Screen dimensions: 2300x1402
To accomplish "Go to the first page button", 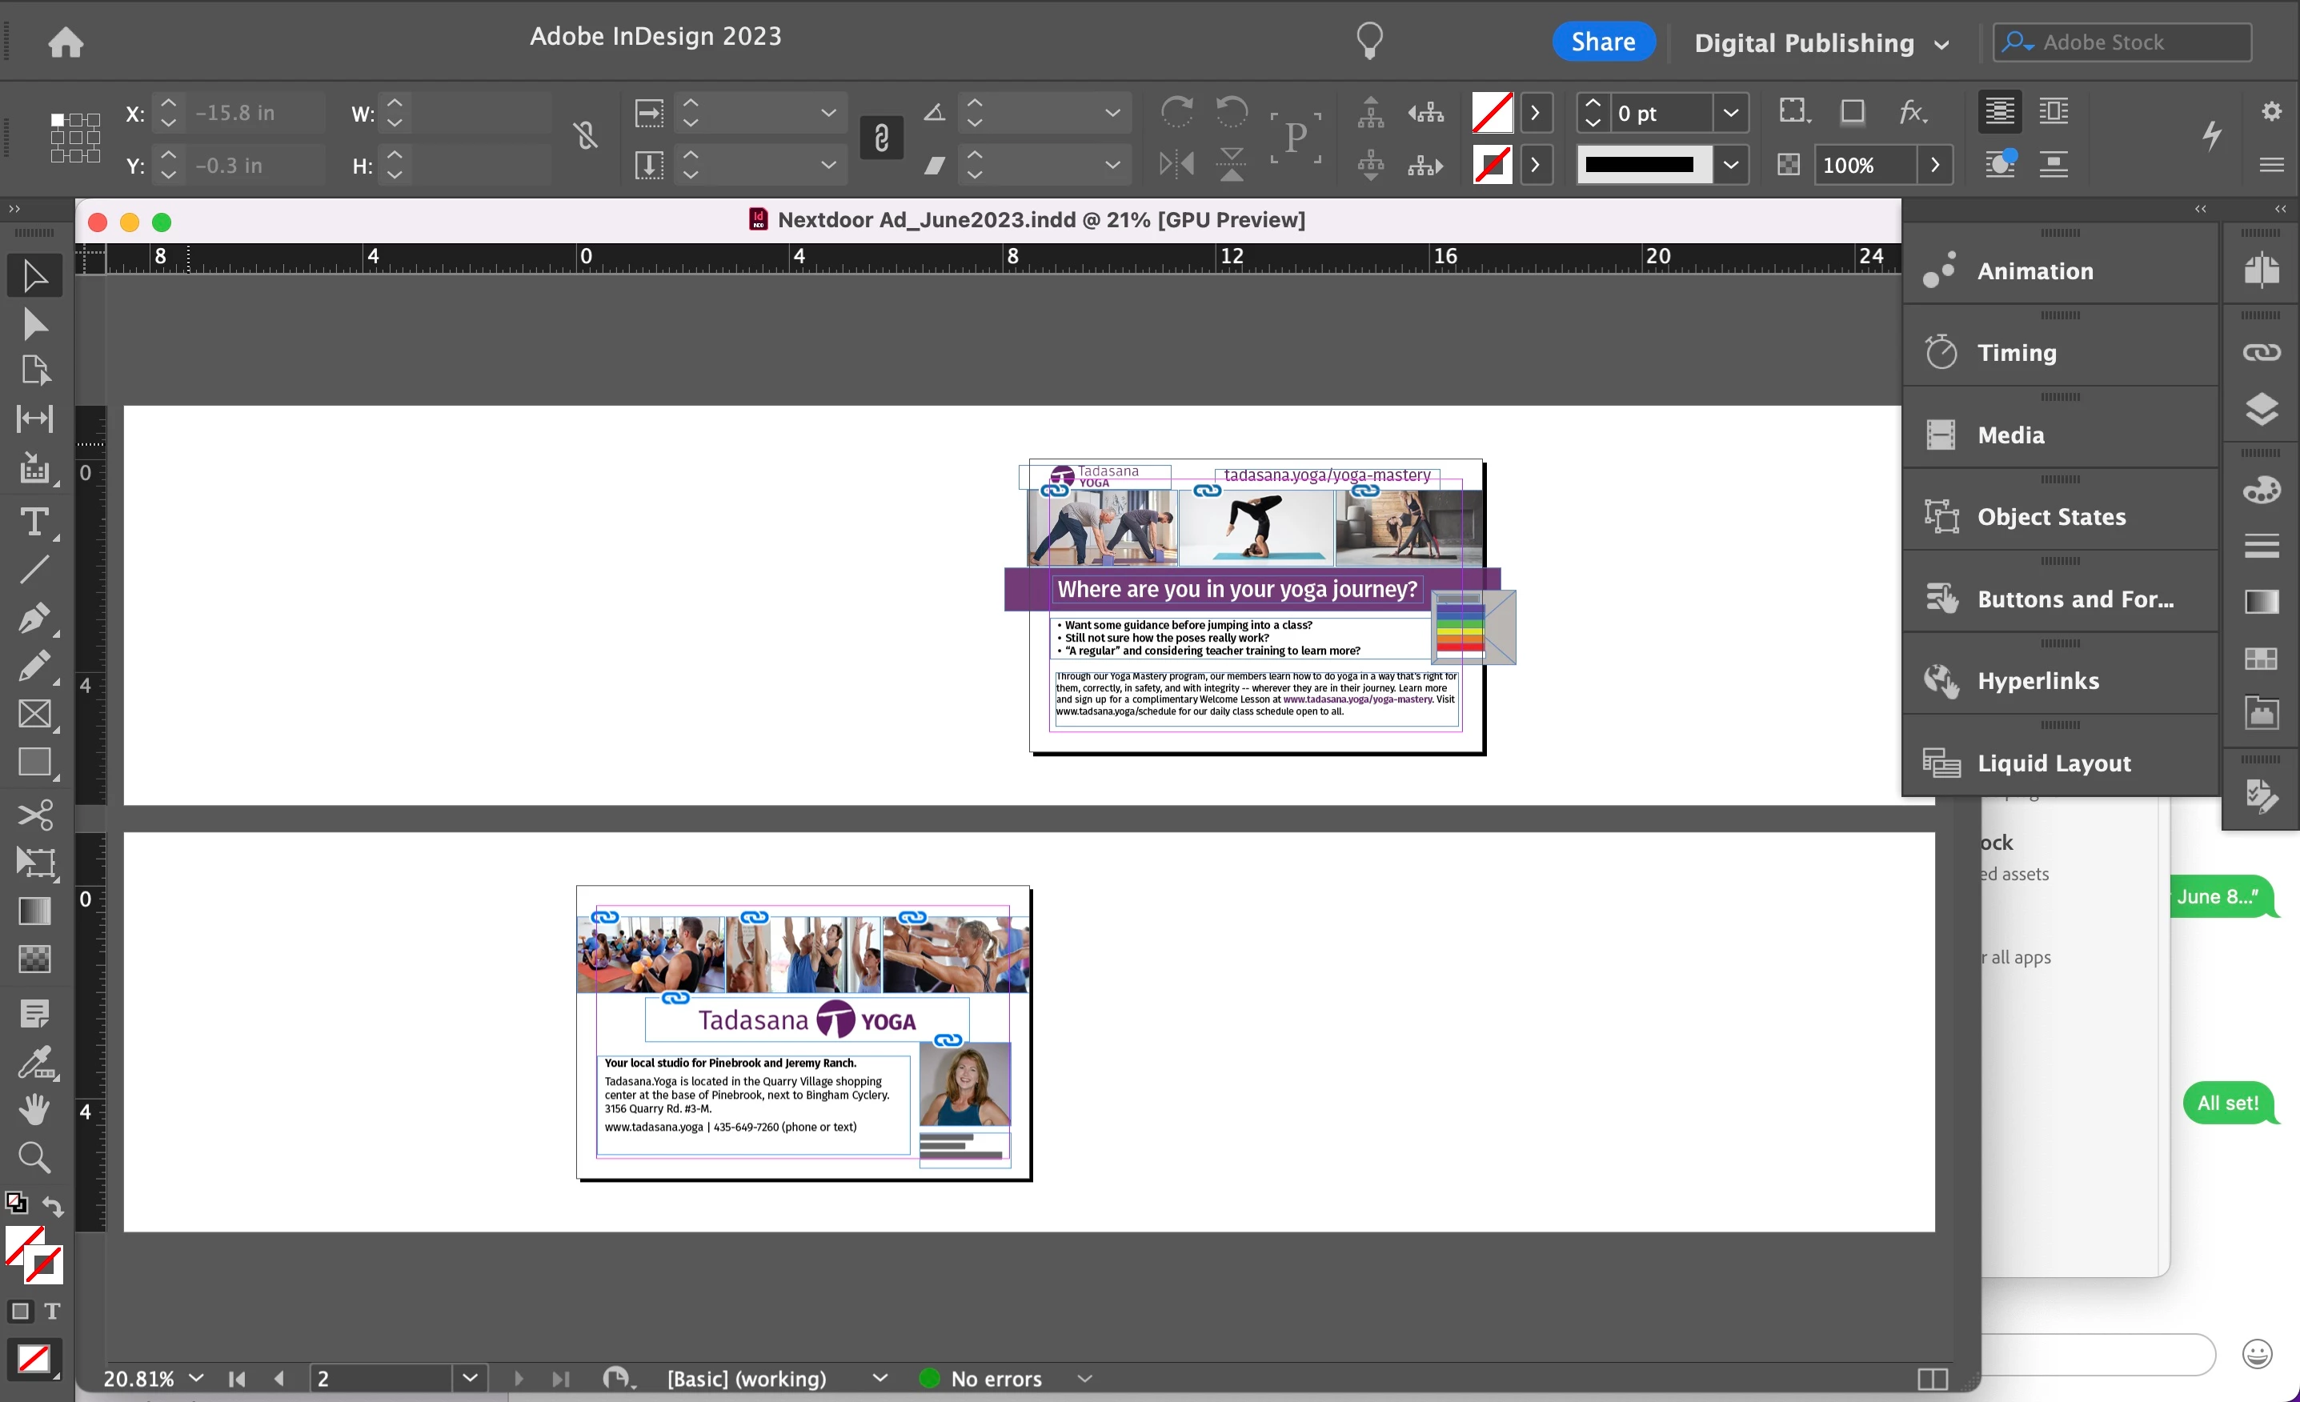I will [237, 1378].
